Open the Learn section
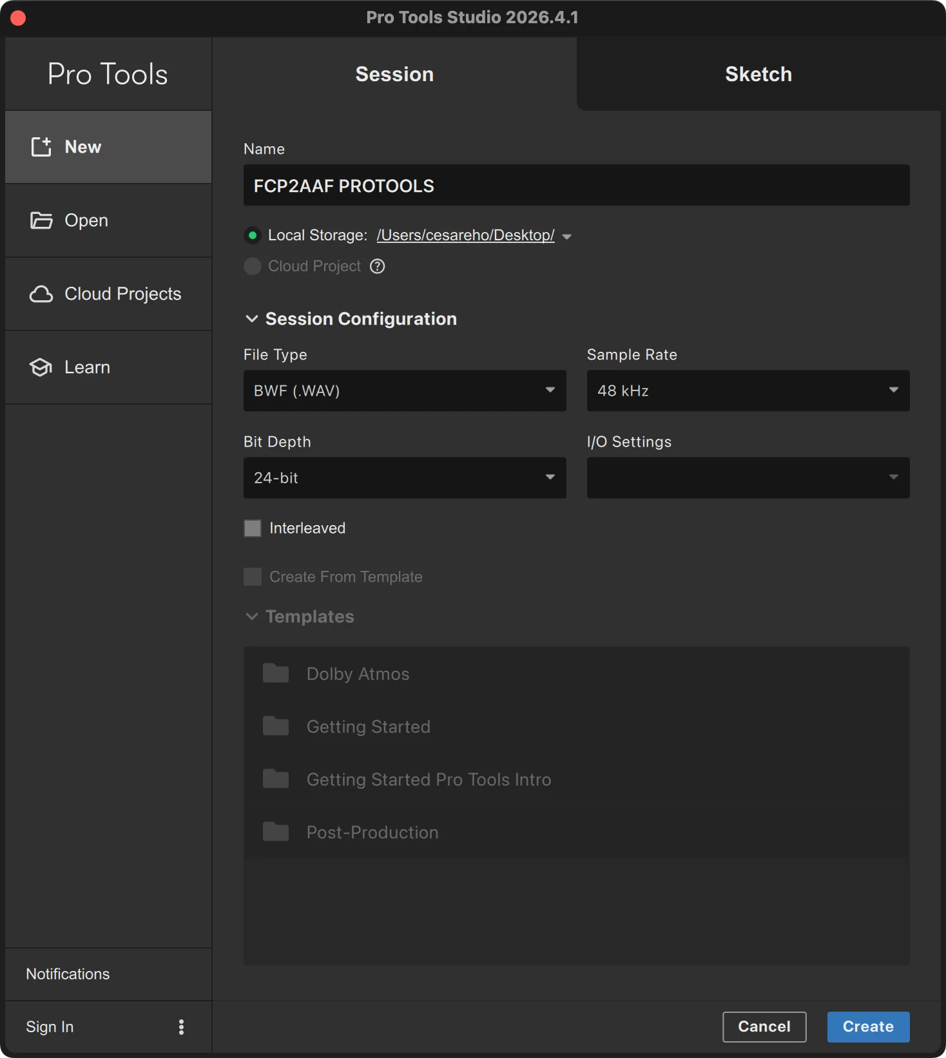The image size is (946, 1058). click(x=108, y=367)
